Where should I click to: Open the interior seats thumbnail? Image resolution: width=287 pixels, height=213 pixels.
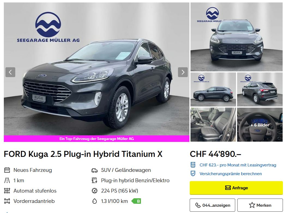(213, 125)
